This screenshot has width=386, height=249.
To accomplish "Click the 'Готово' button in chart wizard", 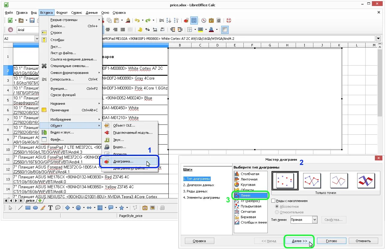I will pos(331,241).
